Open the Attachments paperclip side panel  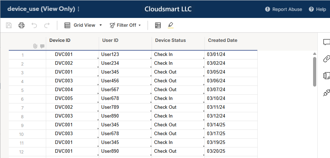(x=326, y=59)
